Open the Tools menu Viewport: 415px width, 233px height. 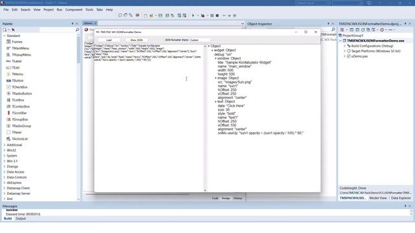coord(89,10)
